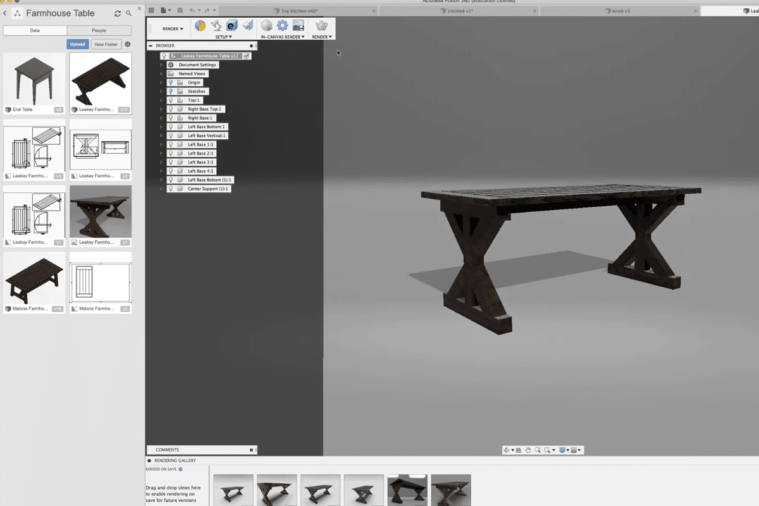Open the Appearance tool in Setup
The height and width of the screenshot is (506, 759).
pyautogui.click(x=200, y=25)
